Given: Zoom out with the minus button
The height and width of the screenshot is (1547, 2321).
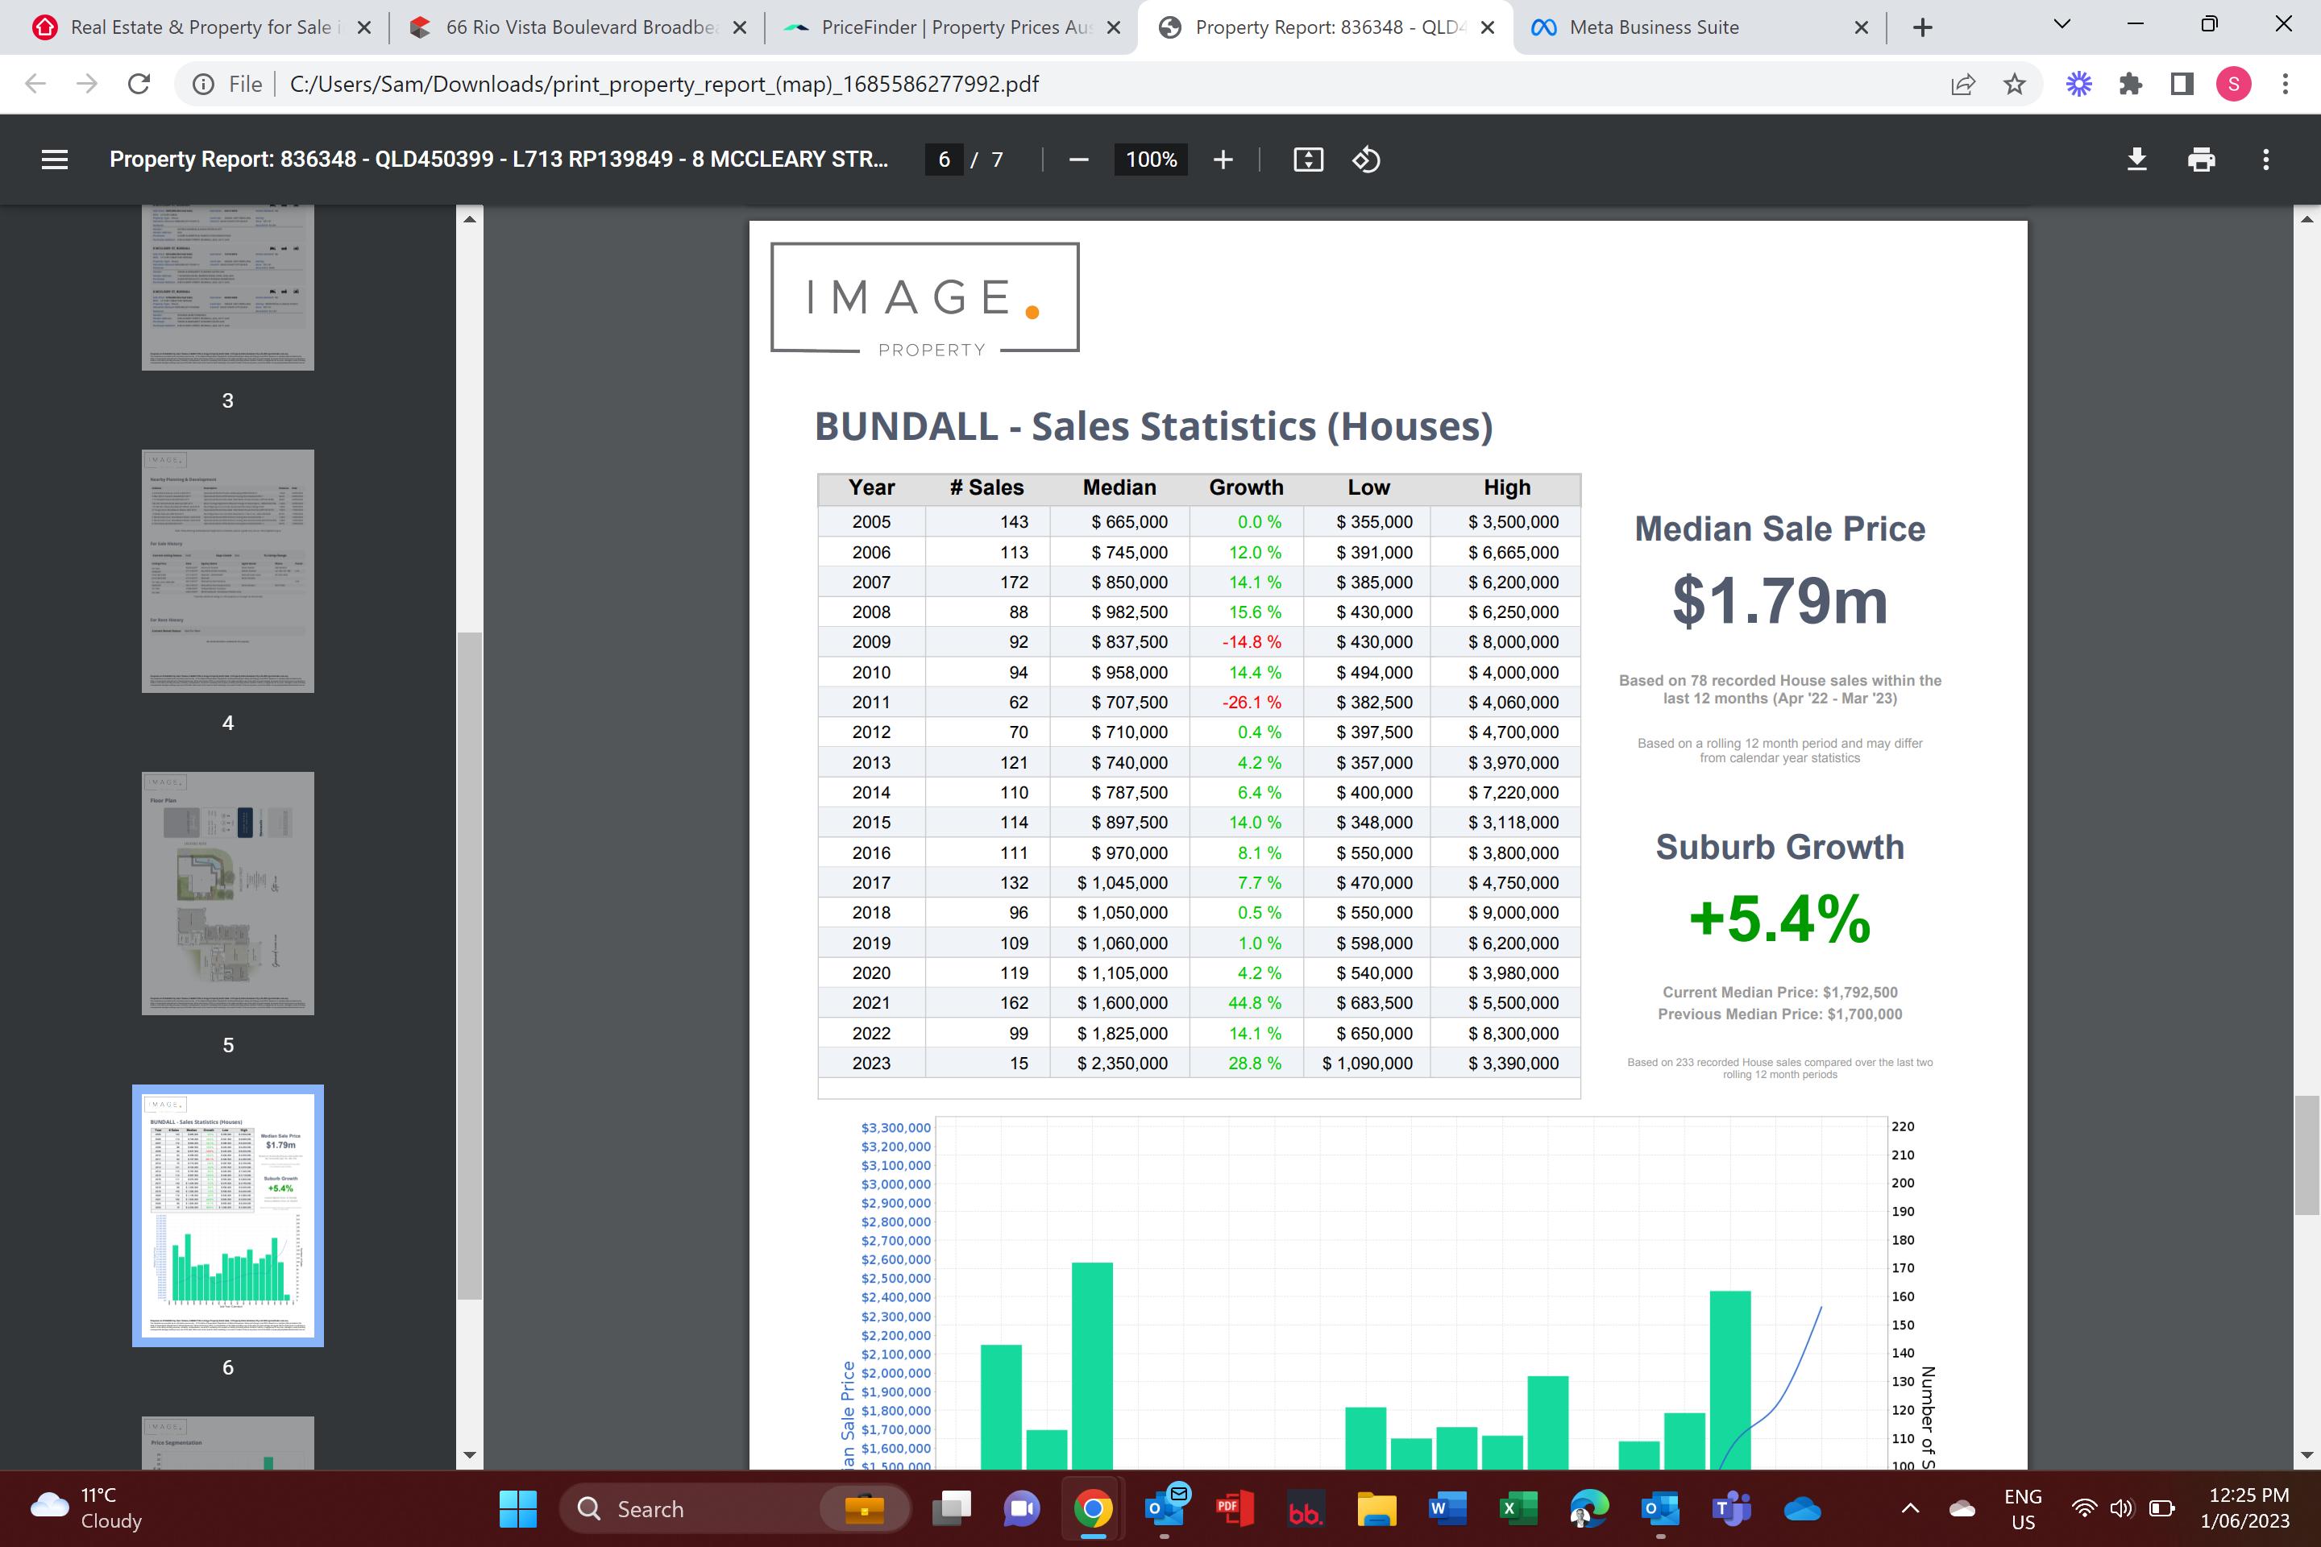Looking at the screenshot, I should [1078, 160].
